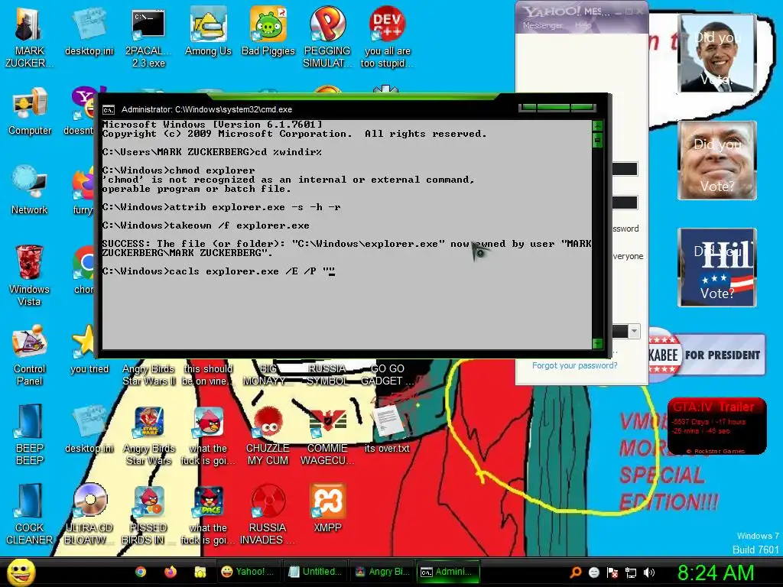Image resolution: width=783 pixels, height=587 pixels.
Task: Click the volume speaker tray icon
Action: click(x=649, y=572)
